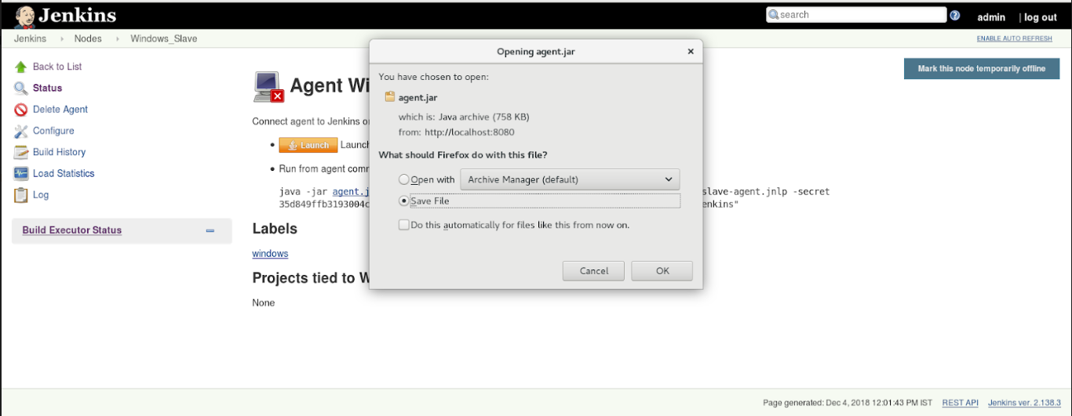Click the green Back to List arrow icon
The width and height of the screenshot is (1072, 416).
pos(20,67)
